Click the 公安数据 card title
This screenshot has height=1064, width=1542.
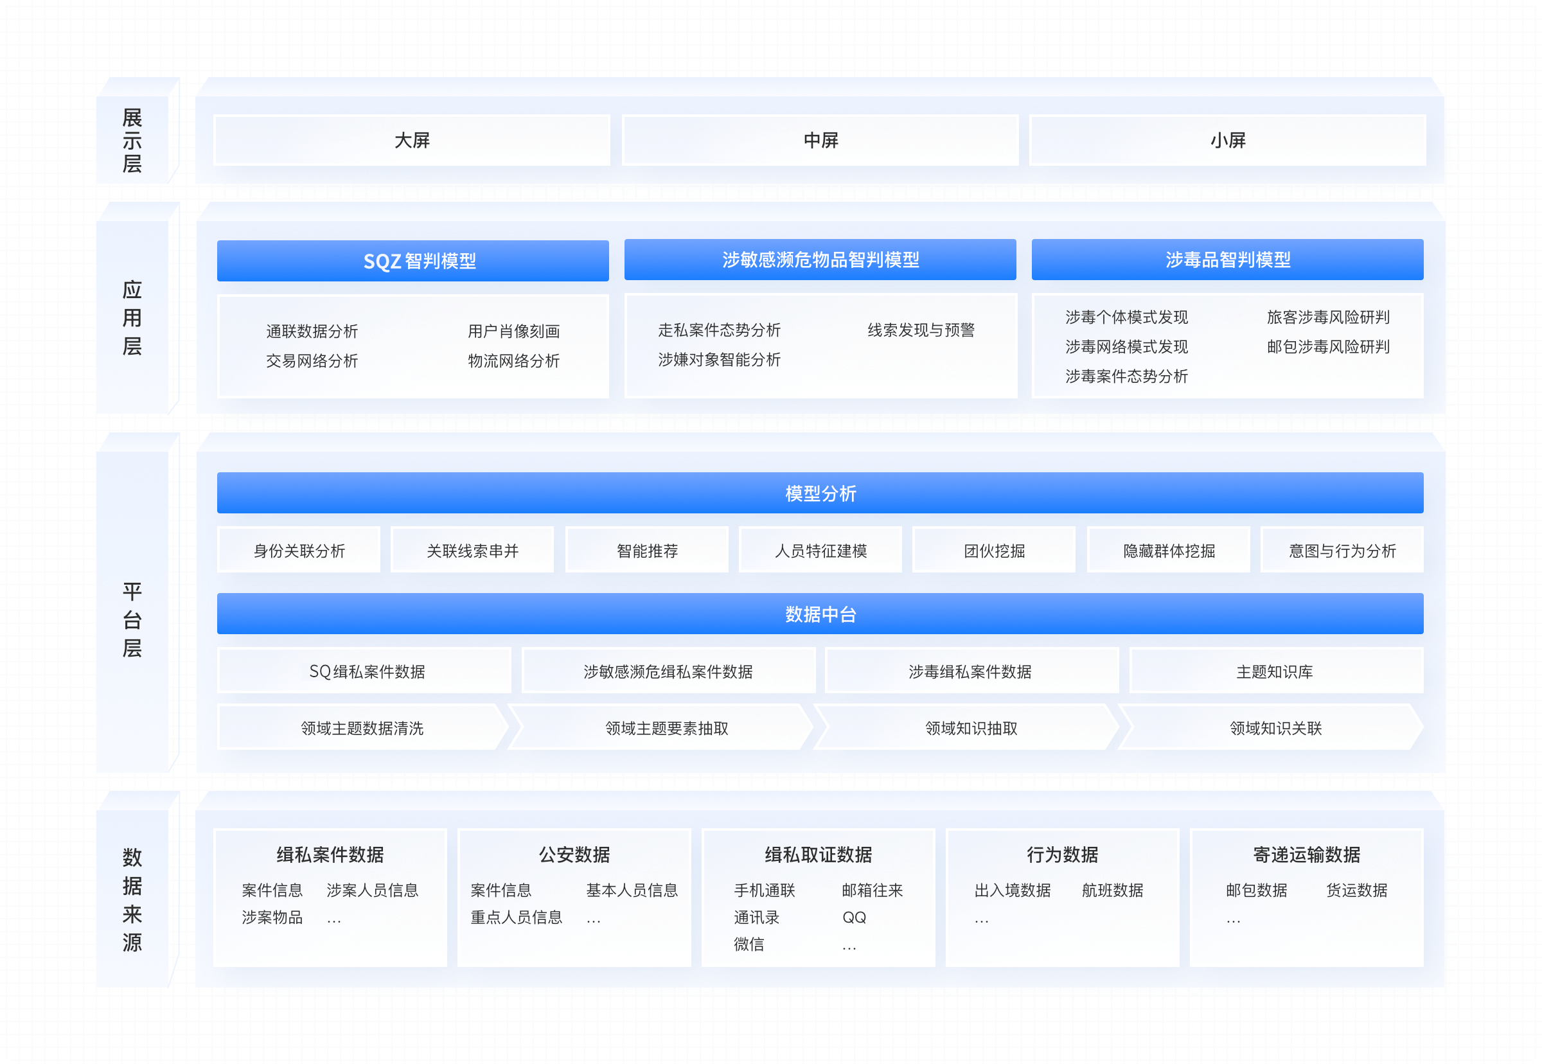click(574, 854)
